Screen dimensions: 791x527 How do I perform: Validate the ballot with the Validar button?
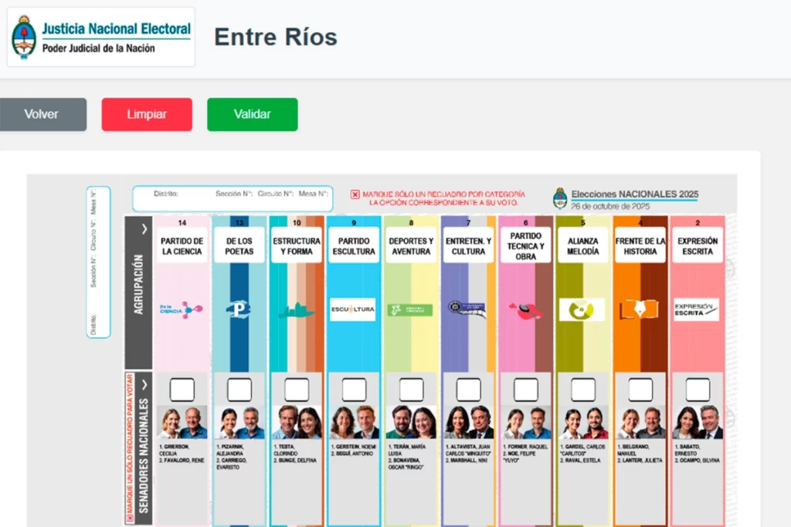click(252, 114)
